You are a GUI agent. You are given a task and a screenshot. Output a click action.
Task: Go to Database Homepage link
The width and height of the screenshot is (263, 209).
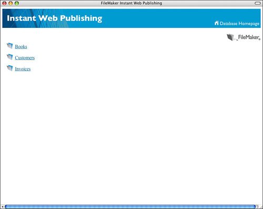239,24
